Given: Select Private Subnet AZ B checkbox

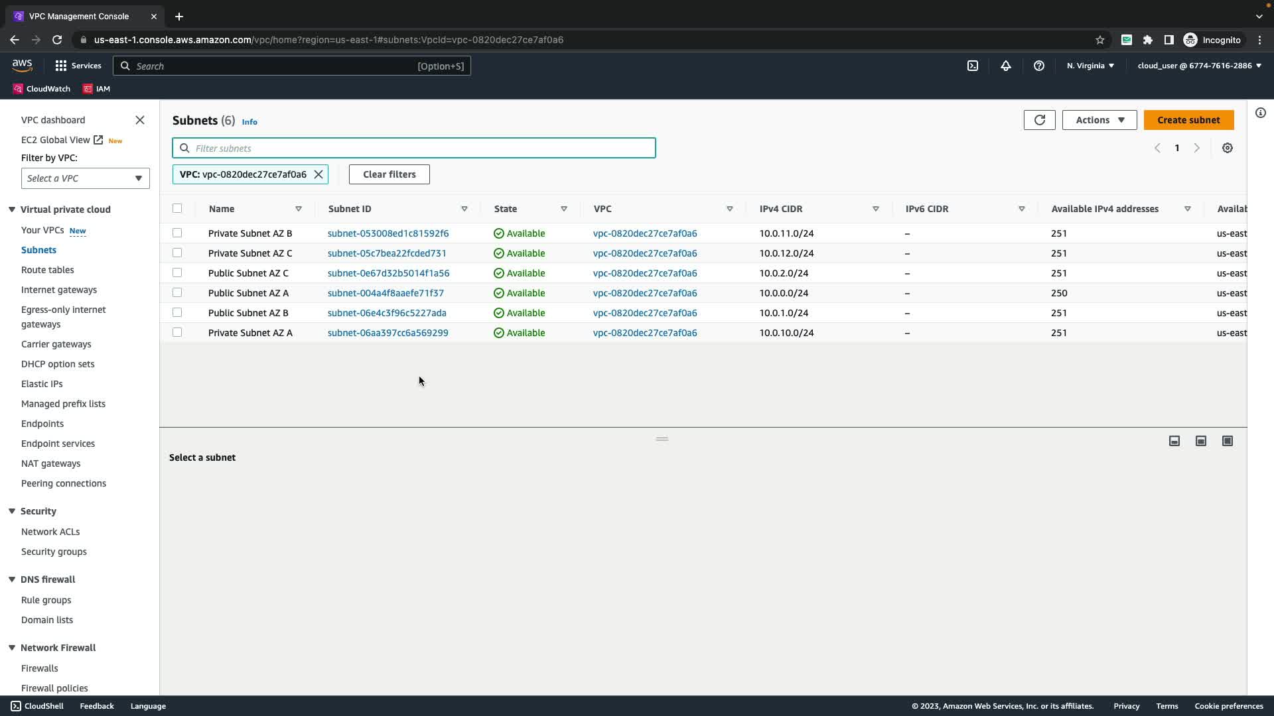Looking at the screenshot, I should point(177,233).
